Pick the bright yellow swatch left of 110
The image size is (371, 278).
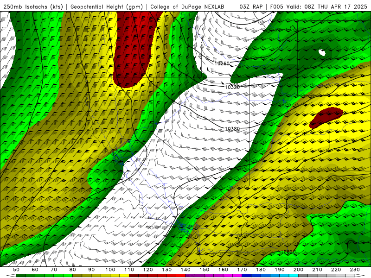[x=124, y=276]
